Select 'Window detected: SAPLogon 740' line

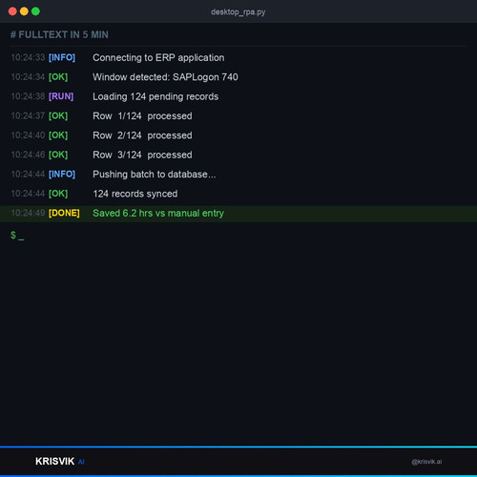coord(165,77)
